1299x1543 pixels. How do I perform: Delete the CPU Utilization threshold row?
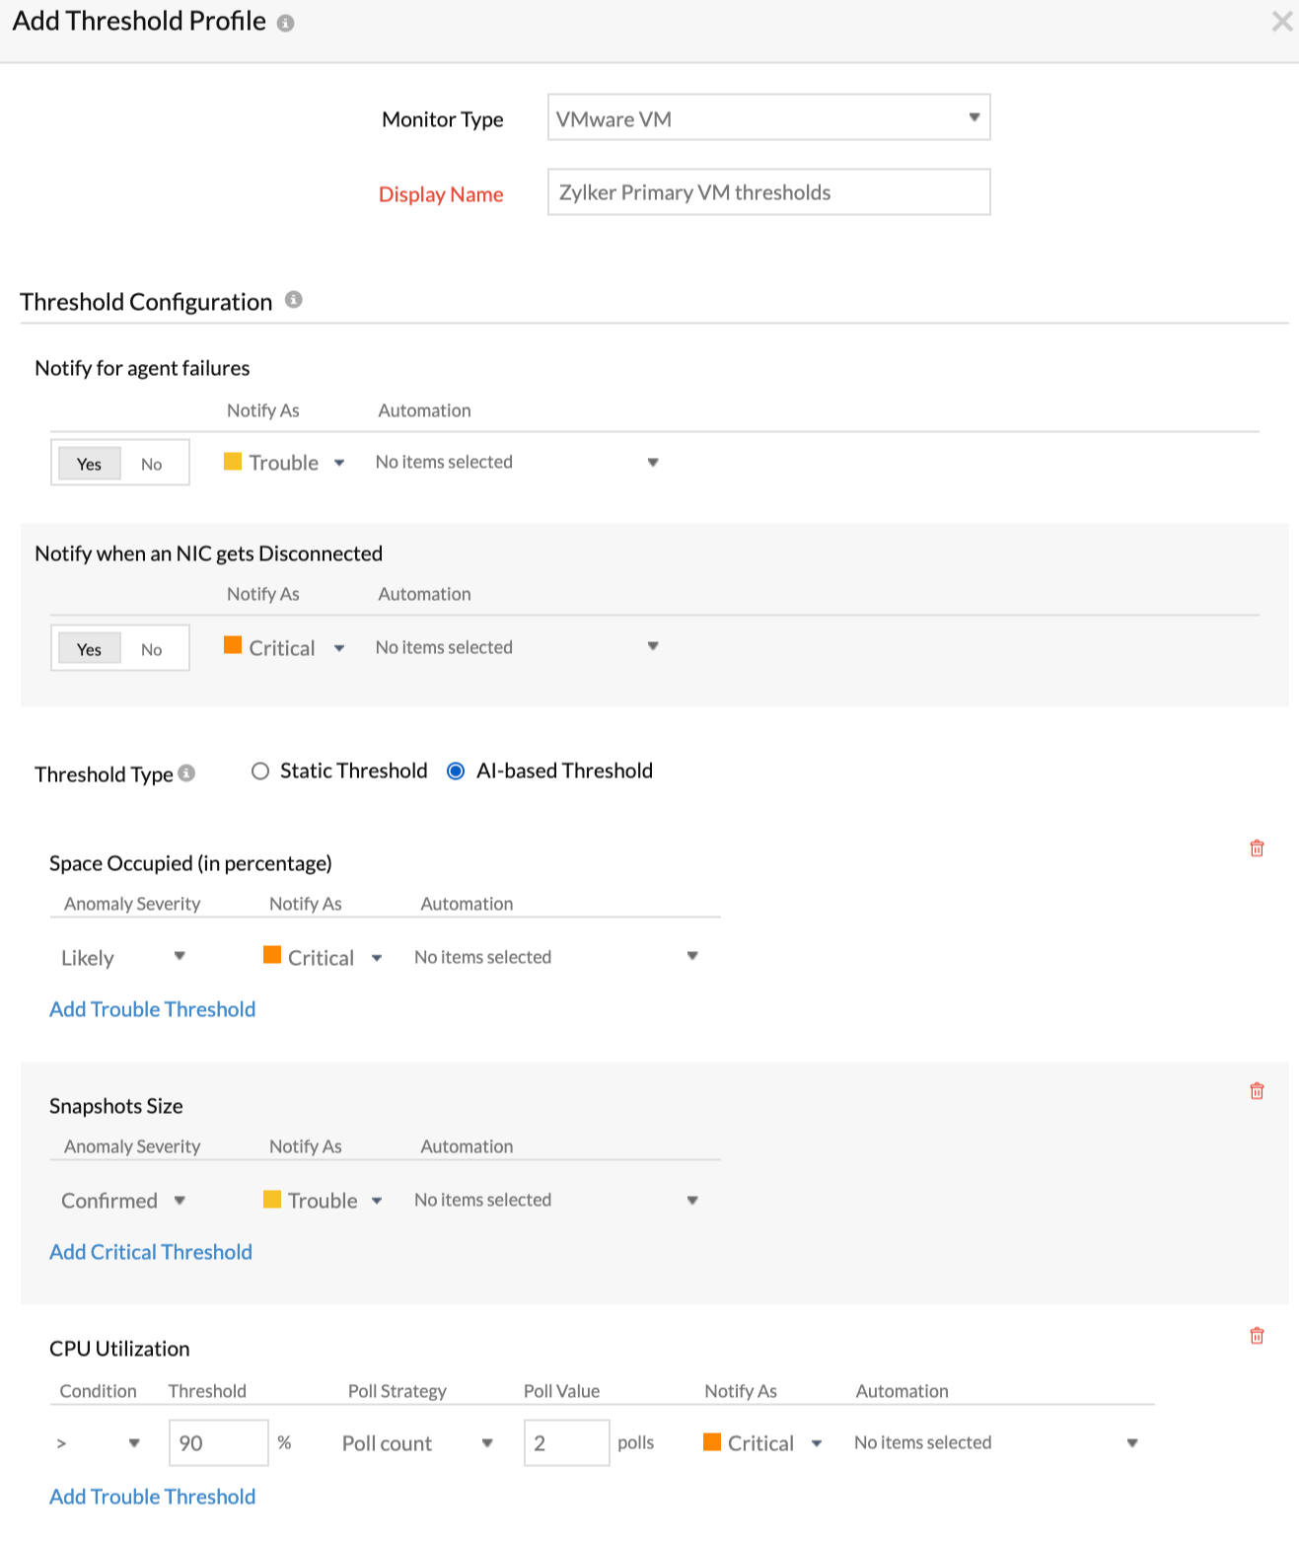pyautogui.click(x=1257, y=1336)
